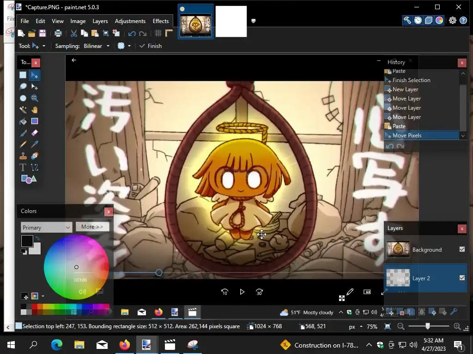This screenshot has width=473, height=354.
Task: Select the Rectangle Select tool
Action: coord(23,75)
